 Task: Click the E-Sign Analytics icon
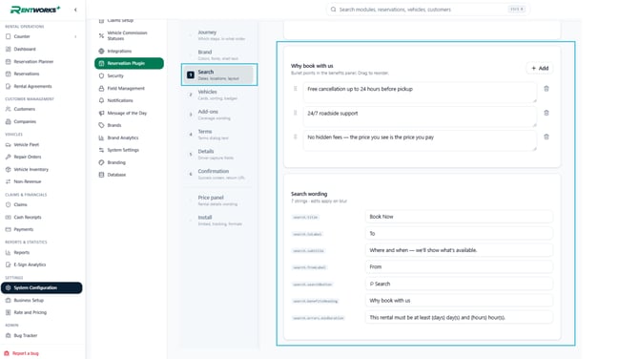pyautogui.click(x=9, y=264)
